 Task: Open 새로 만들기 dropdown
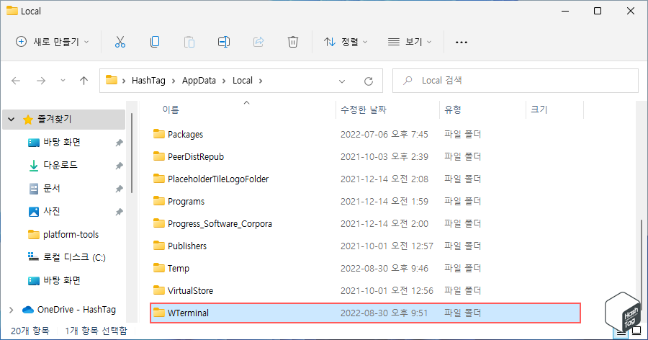pyautogui.click(x=53, y=42)
